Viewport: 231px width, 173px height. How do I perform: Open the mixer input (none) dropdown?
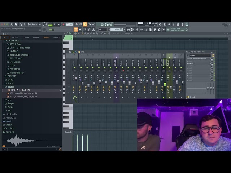point(200,56)
